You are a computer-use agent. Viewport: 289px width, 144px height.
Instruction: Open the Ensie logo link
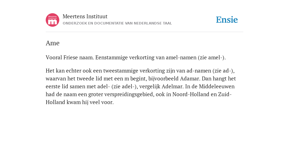click(227, 20)
